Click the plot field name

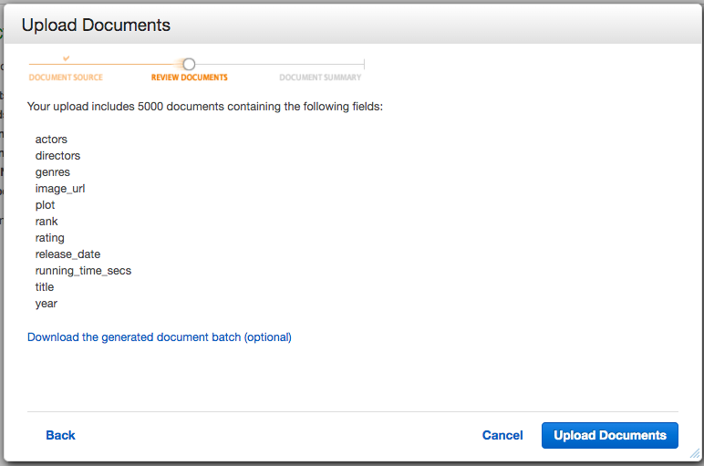point(46,204)
